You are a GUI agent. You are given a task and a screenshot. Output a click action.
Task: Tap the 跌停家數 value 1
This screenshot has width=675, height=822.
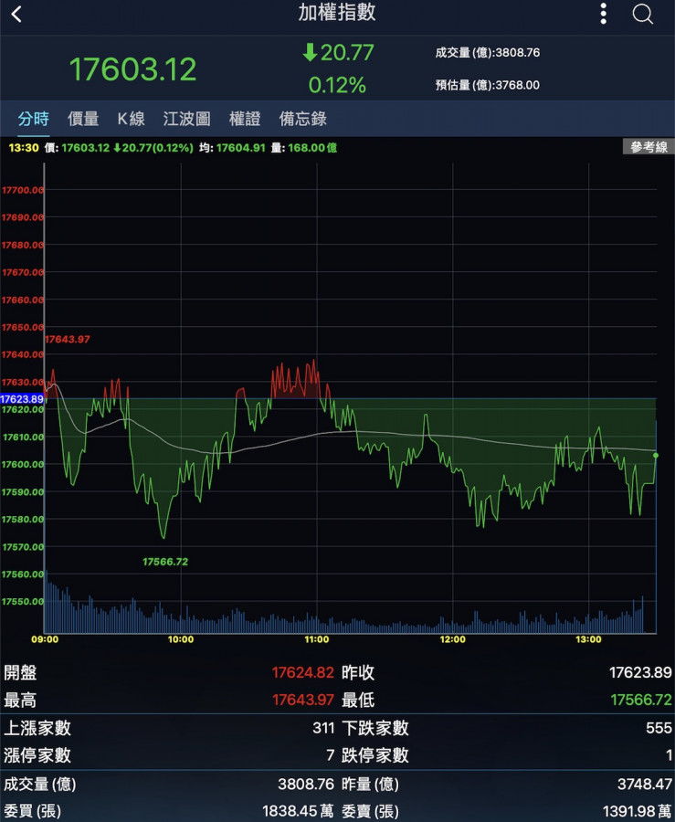pyautogui.click(x=669, y=755)
